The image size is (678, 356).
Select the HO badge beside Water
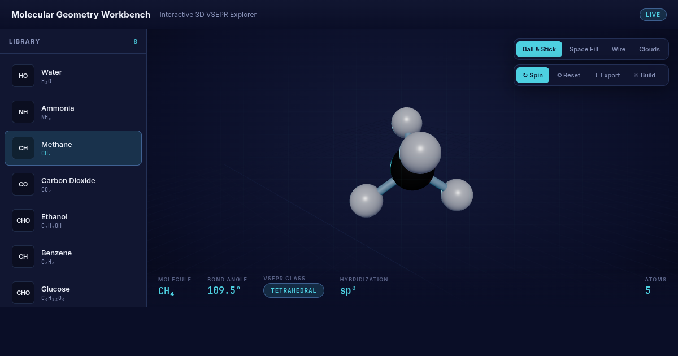(23, 76)
